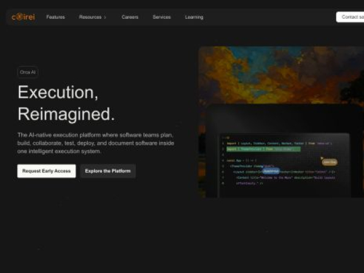Open the Resources menu
The width and height of the screenshot is (364, 273).
tap(90, 17)
